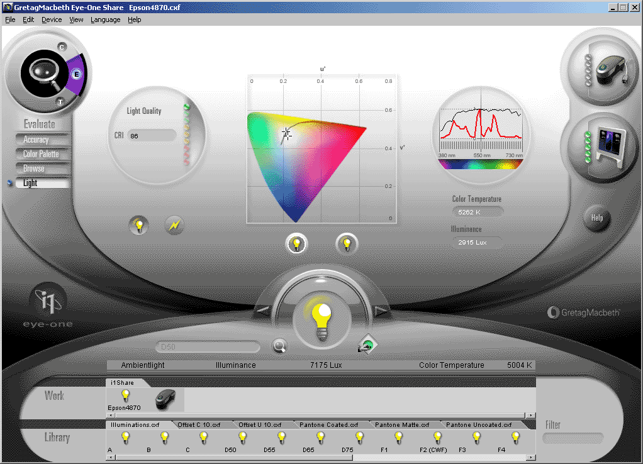Click the 7175 Lux ambientlight value
The width and height of the screenshot is (643, 464).
point(326,365)
